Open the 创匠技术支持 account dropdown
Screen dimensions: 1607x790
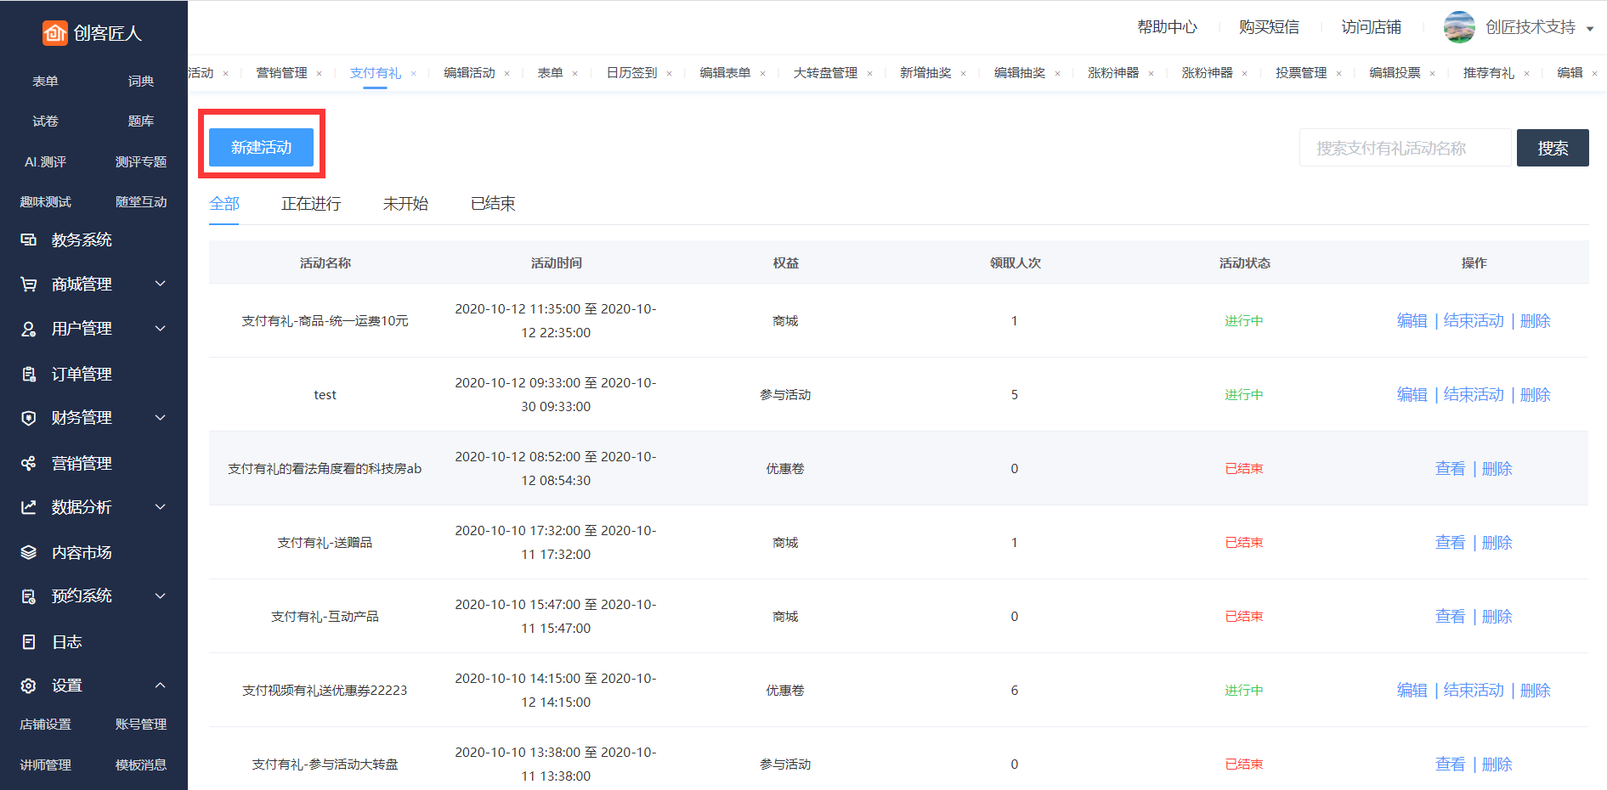click(1589, 28)
